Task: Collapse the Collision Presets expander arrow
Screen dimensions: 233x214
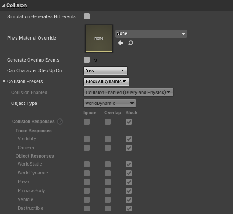Action: [x=4, y=81]
